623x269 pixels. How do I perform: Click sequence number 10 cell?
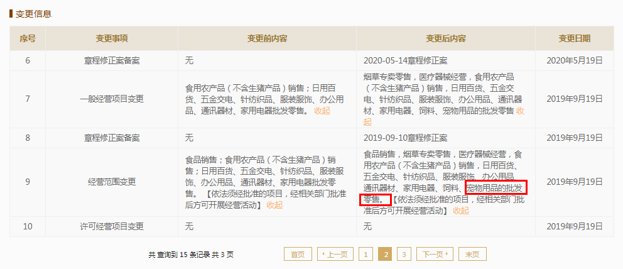[x=28, y=226]
